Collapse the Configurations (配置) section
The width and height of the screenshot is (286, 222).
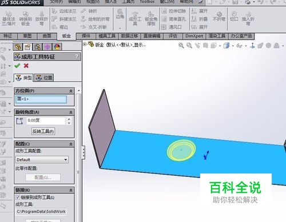(71, 144)
